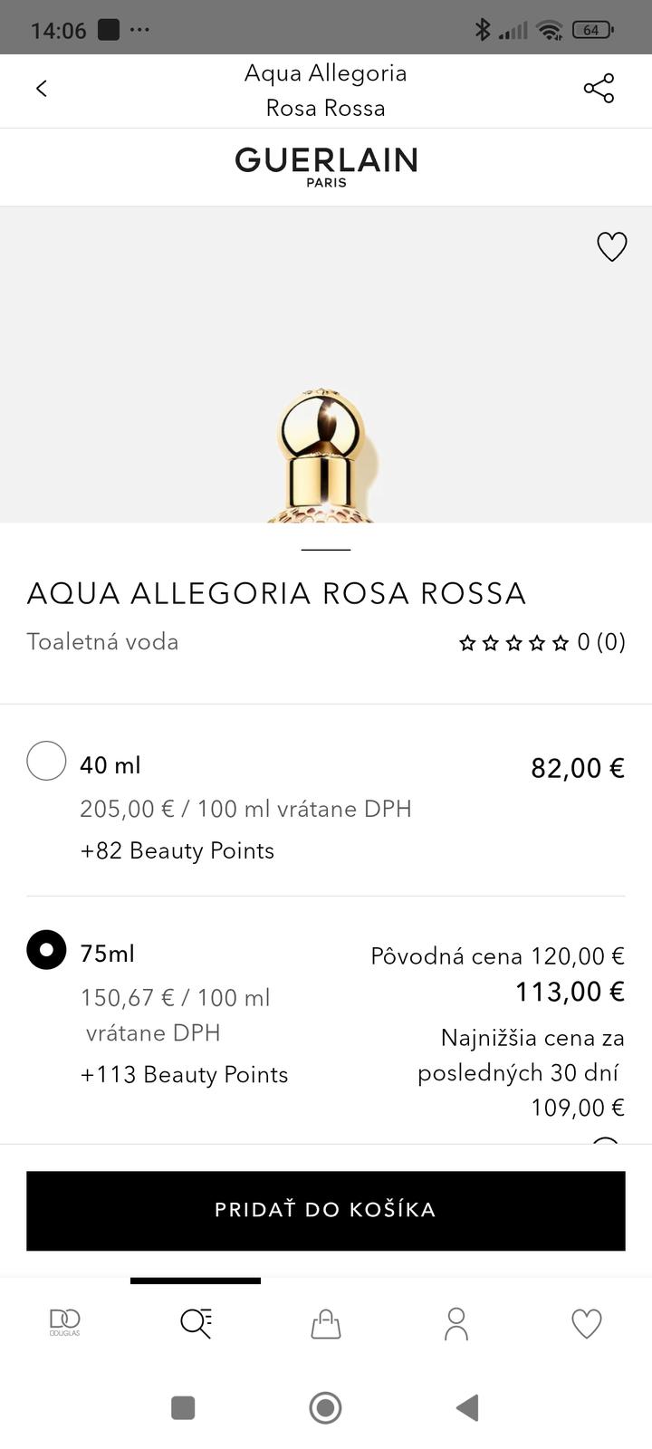
Task: Select the 75ml size radio button
Action: pyautogui.click(x=46, y=950)
